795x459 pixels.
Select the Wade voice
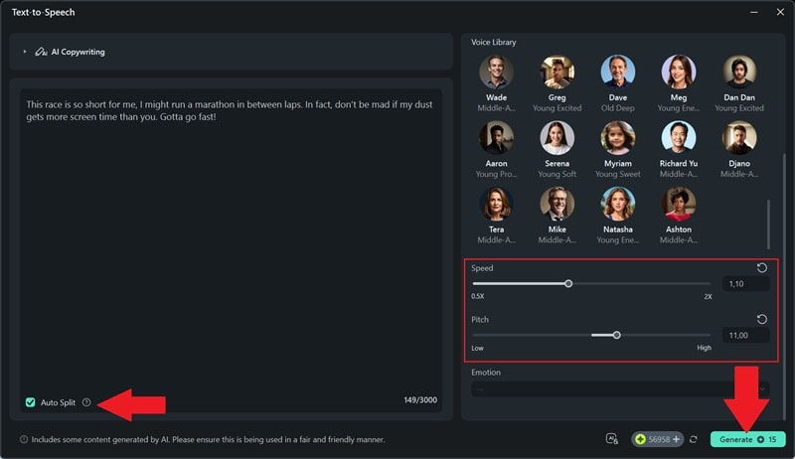click(496, 73)
